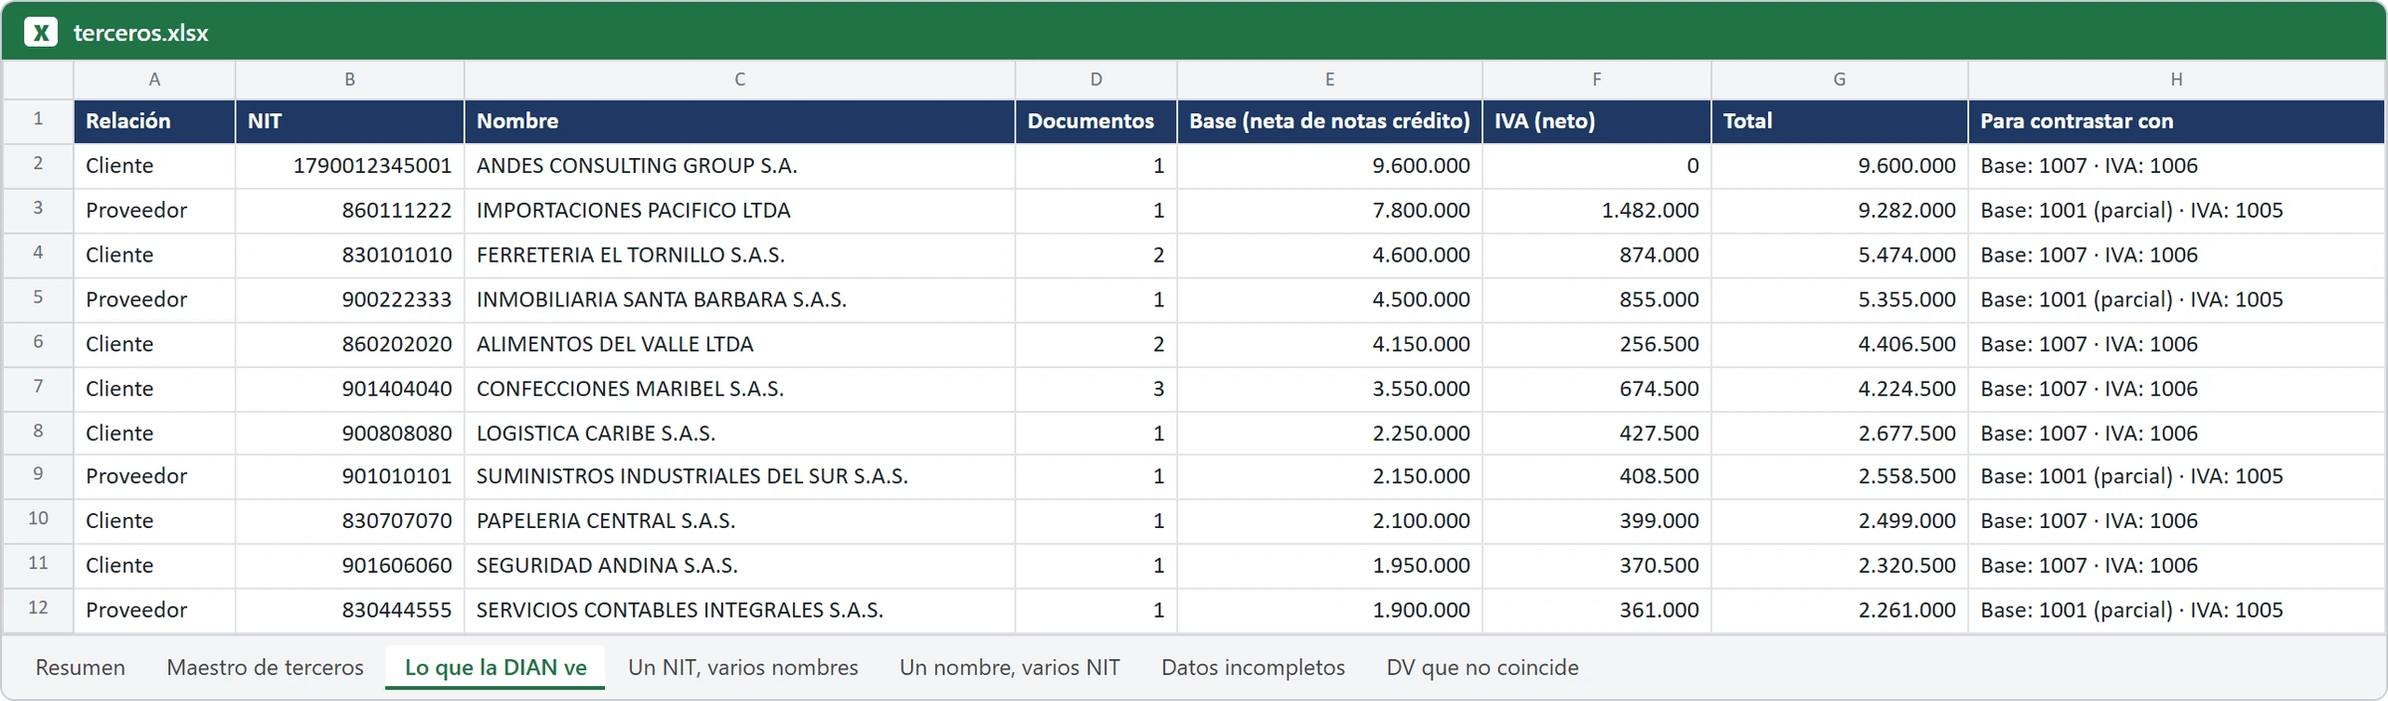Switch to Maestro de terceros tab
The image size is (2388, 701).
click(265, 667)
